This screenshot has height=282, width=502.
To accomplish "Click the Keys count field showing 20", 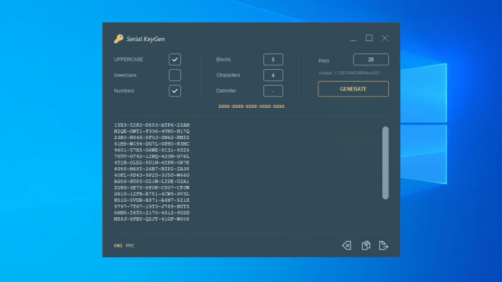I will [x=371, y=59].
